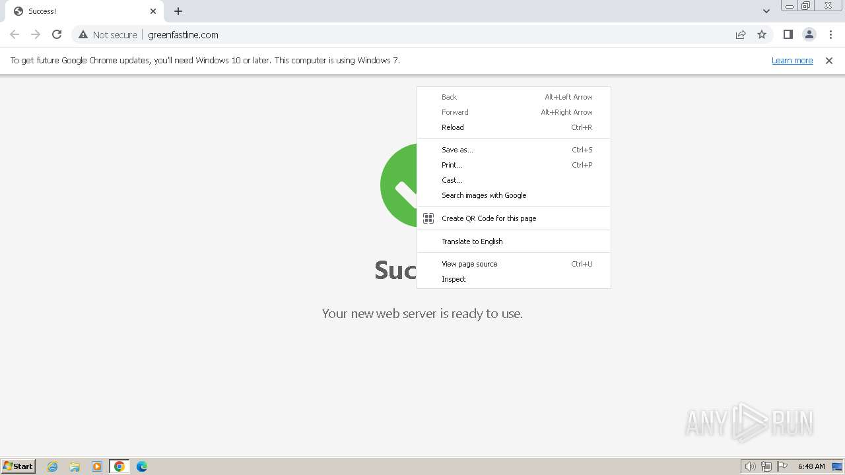Click the QR code icon in menu
Image resolution: width=845 pixels, height=475 pixels.
click(428, 218)
